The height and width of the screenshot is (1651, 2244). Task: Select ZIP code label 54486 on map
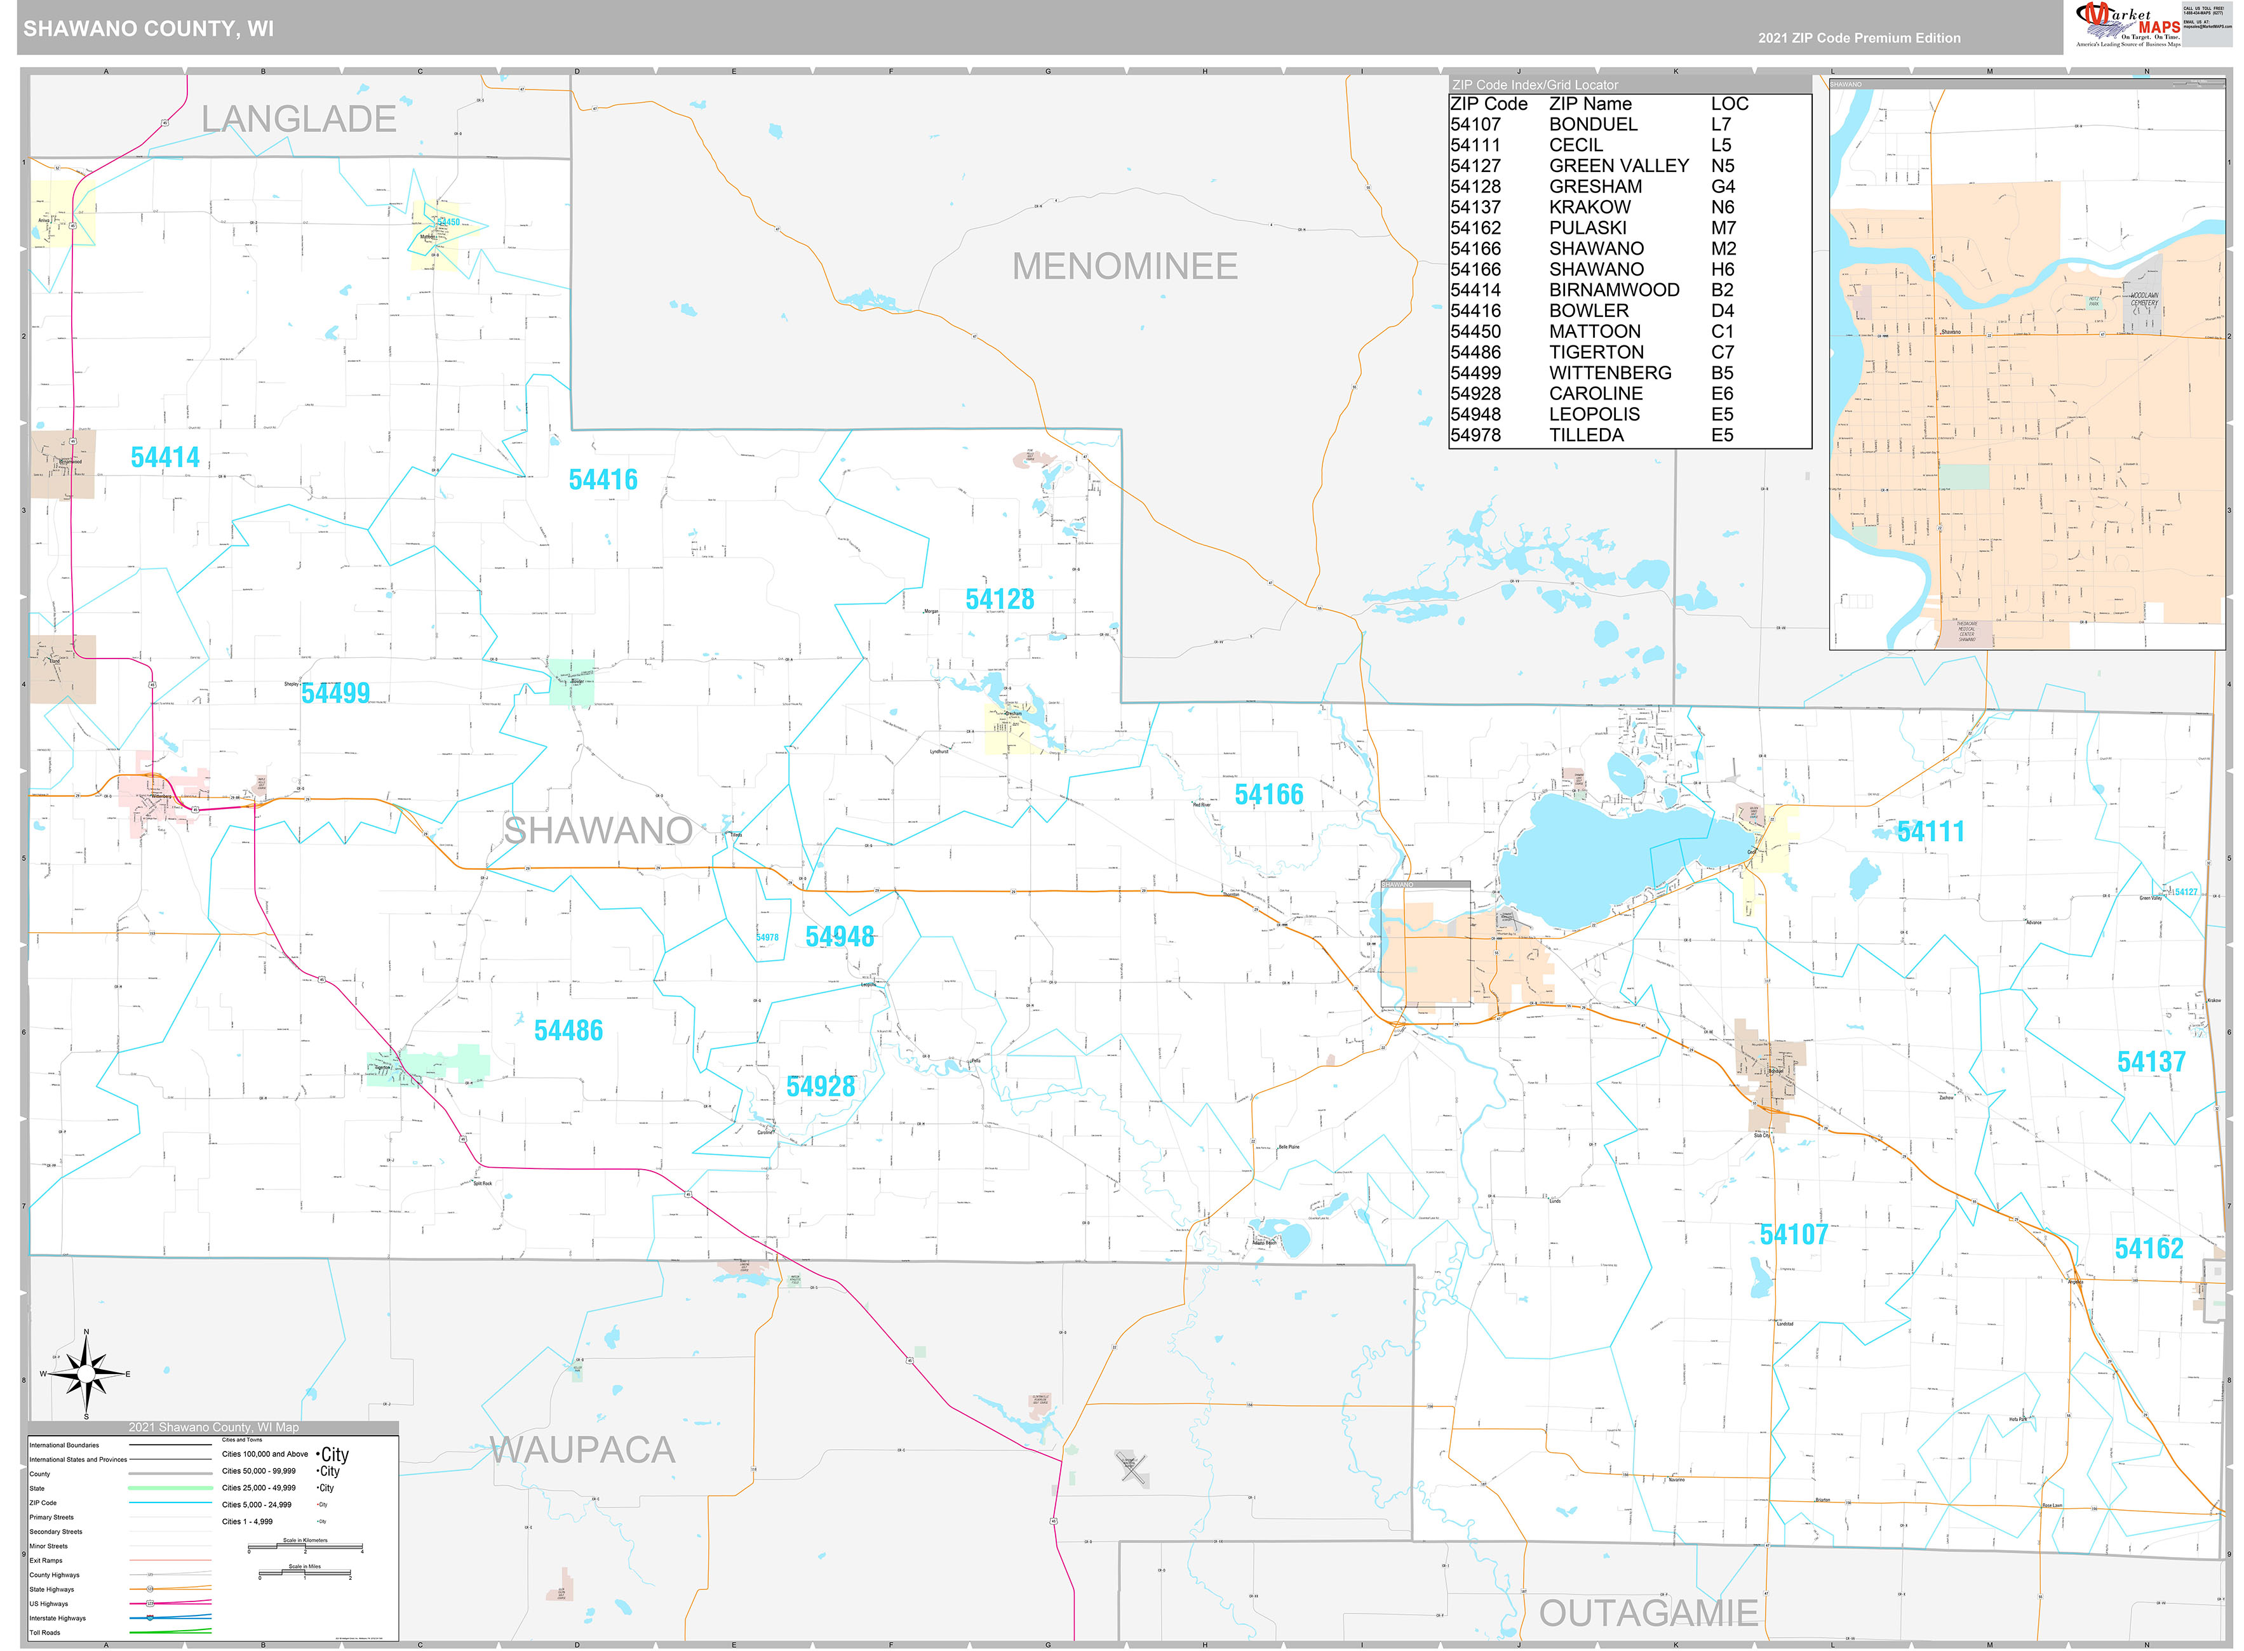(568, 1031)
